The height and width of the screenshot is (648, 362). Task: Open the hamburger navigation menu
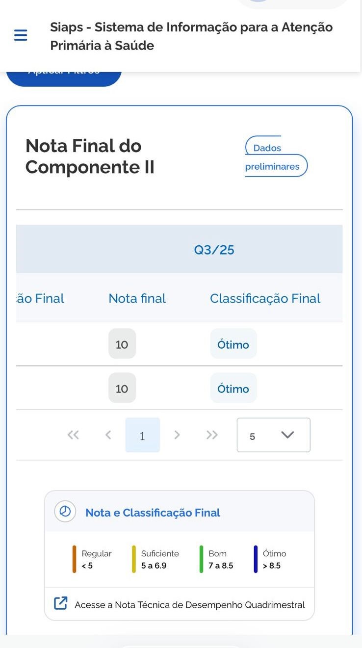click(21, 36)
